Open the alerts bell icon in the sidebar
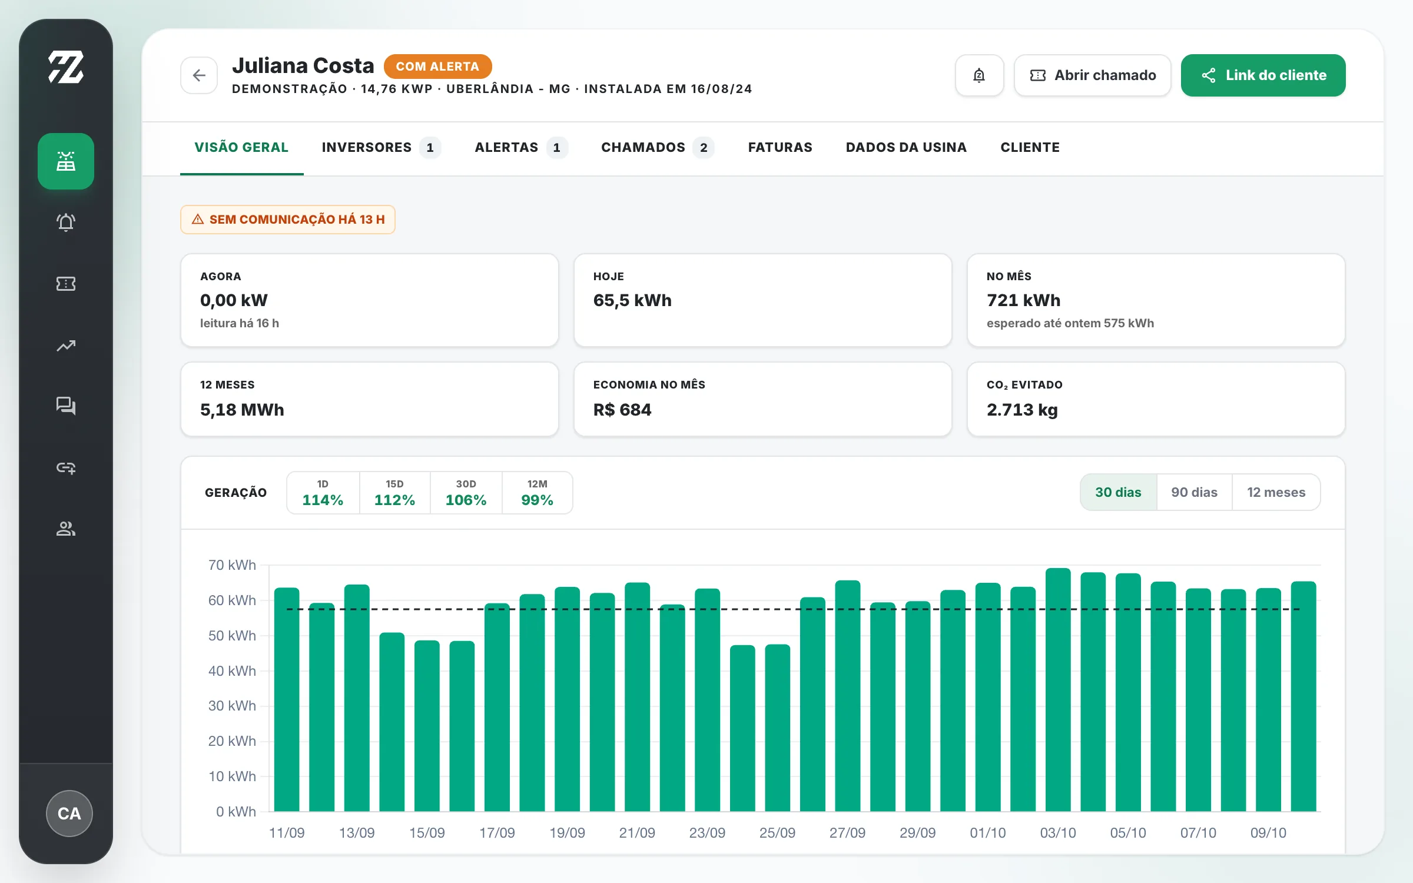This screenshot has height=883, width=1413. pos(66,223)
